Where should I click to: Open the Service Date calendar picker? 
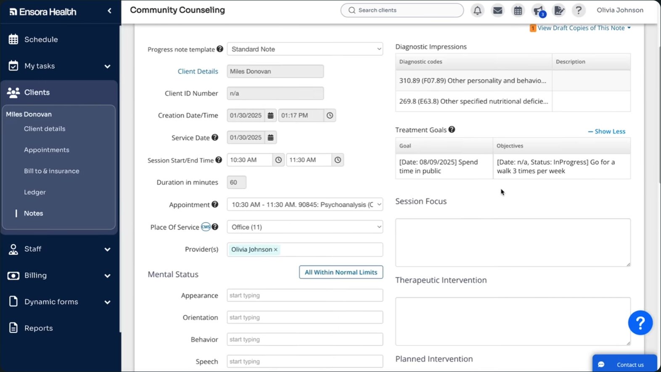coord(270,137)
